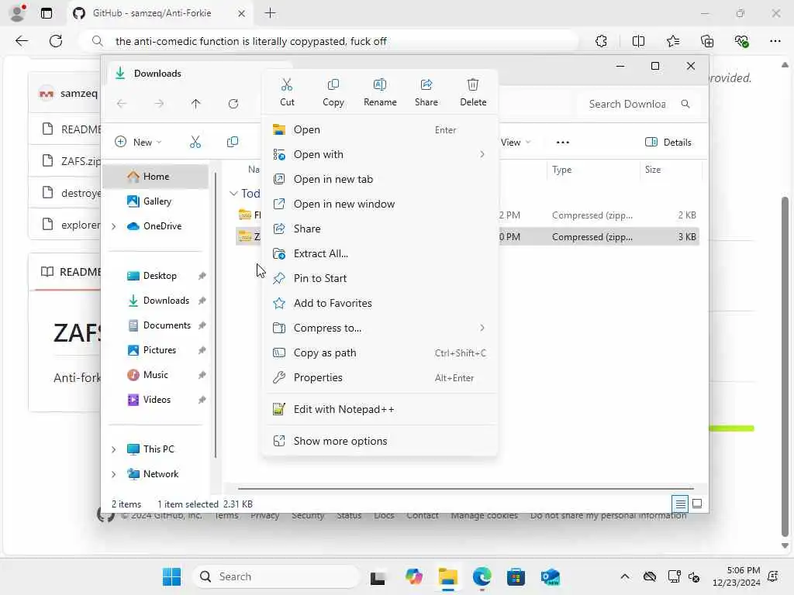
Task: Switch to details list view icon in status bar
Action: click(680, 504)
